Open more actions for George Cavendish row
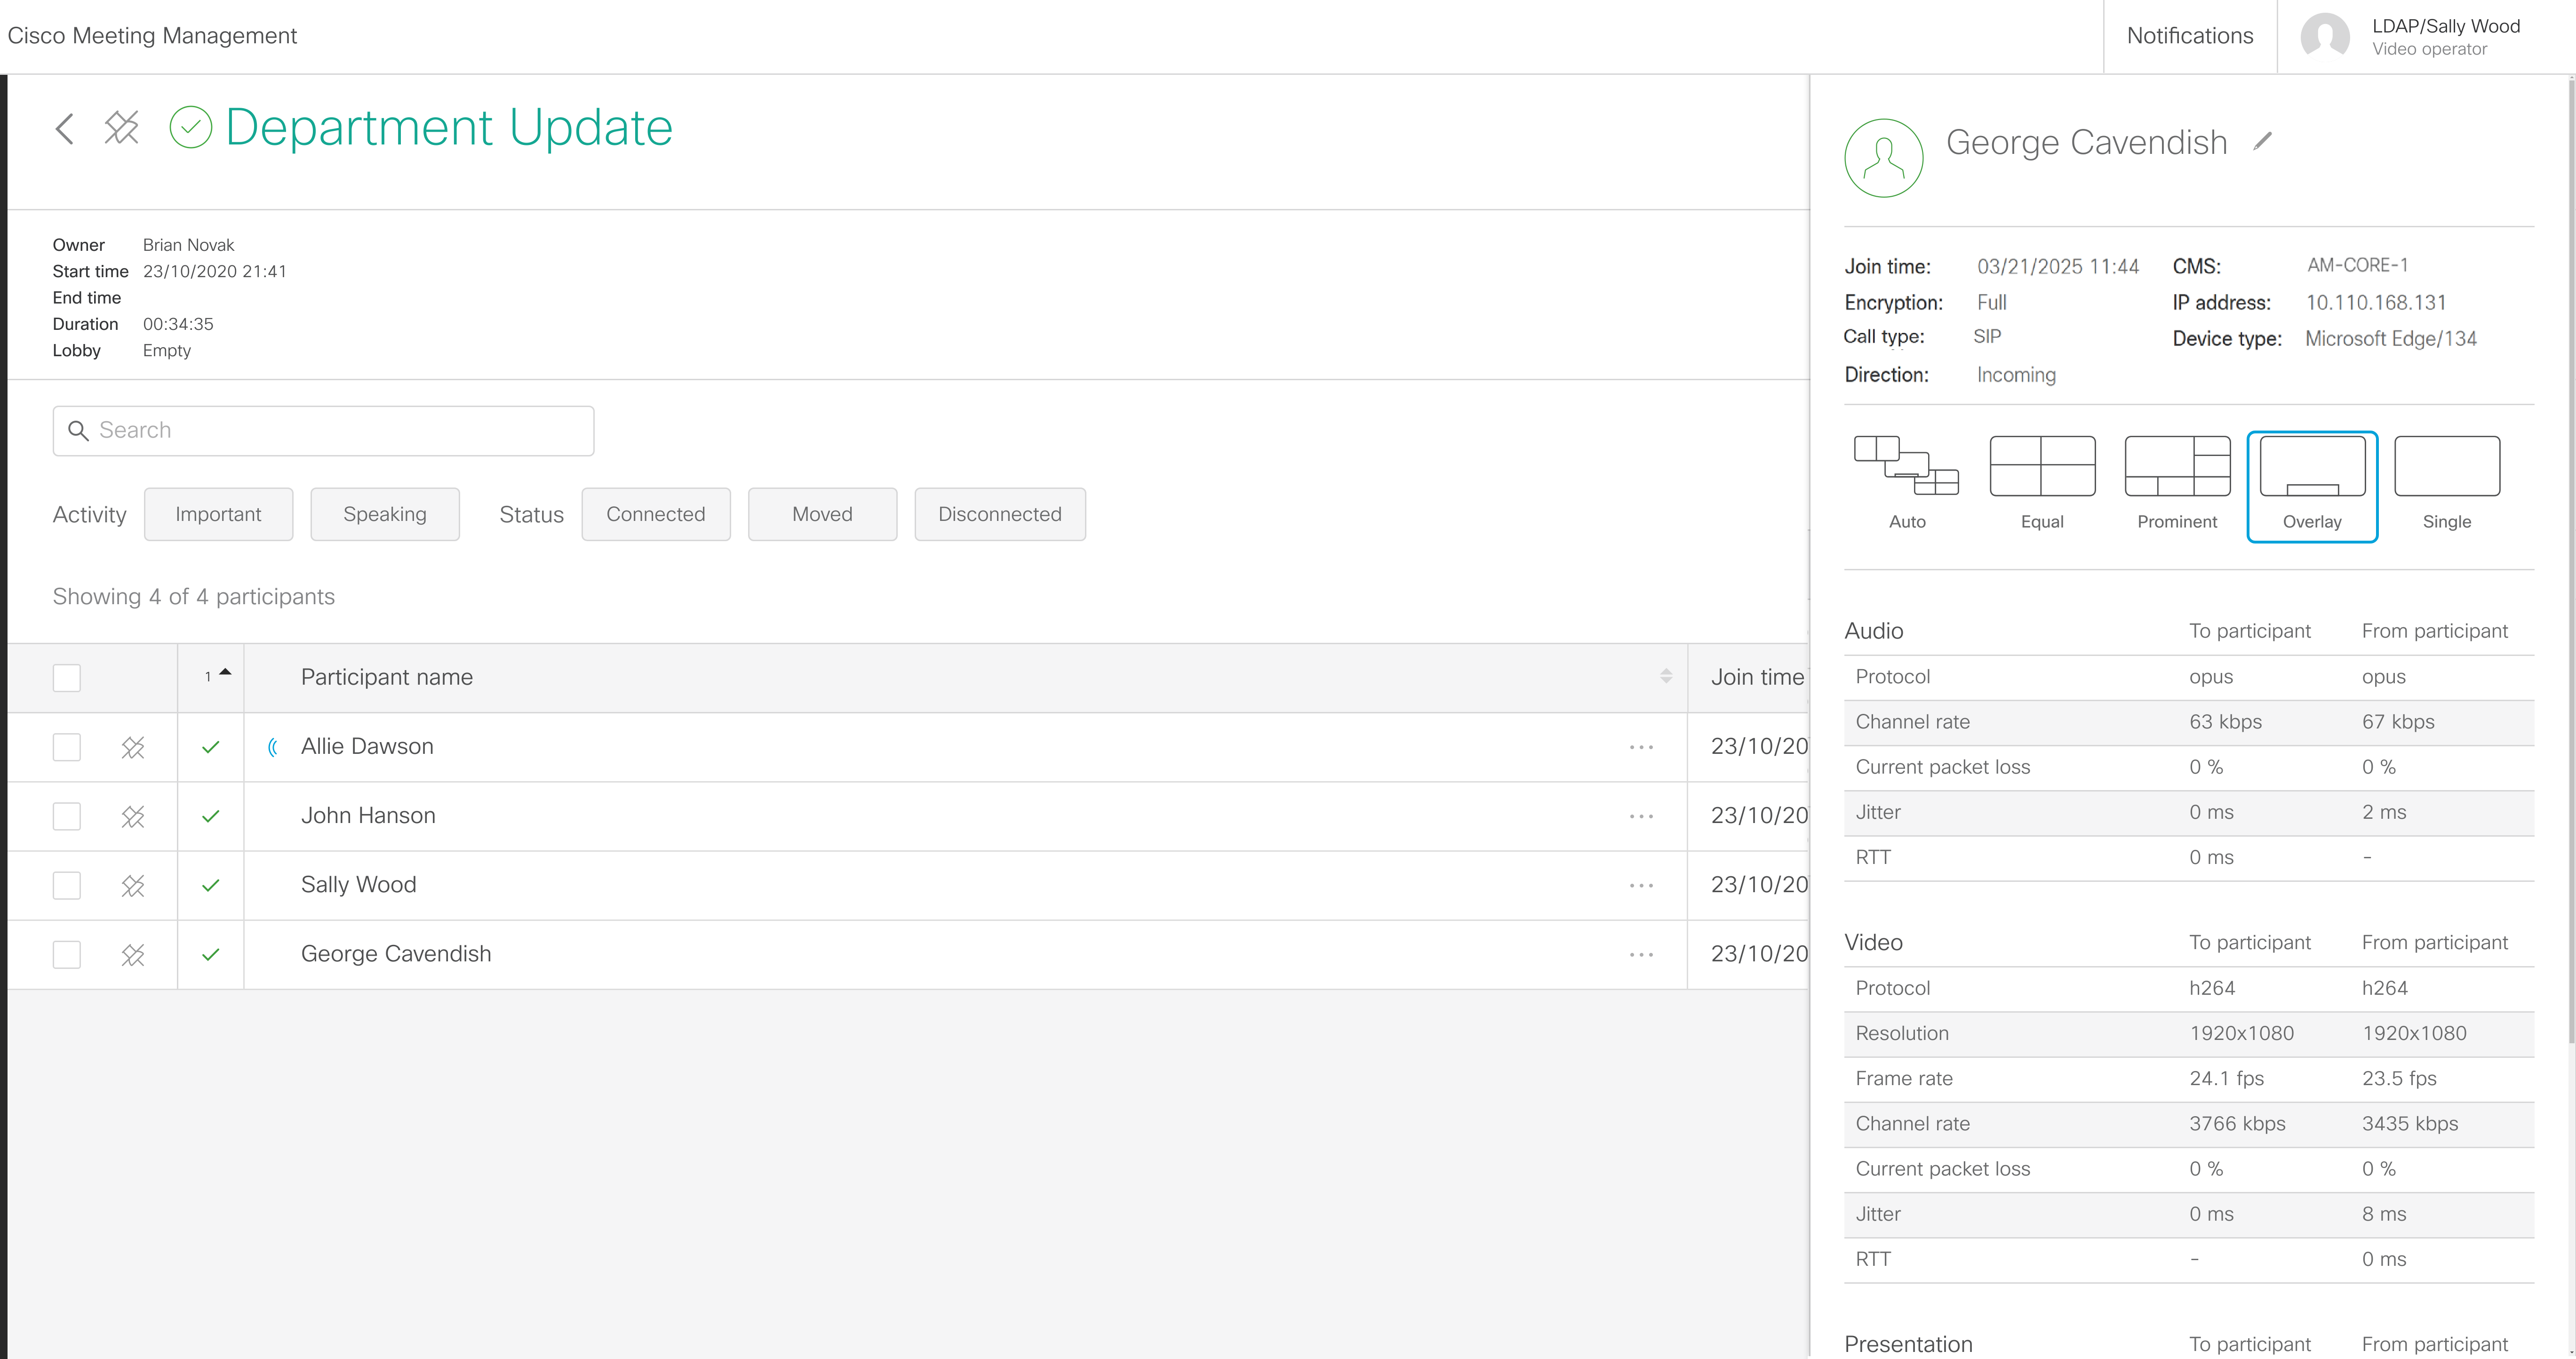Viewport: 2576px width, 1359px height. (x=1641, y=954)
